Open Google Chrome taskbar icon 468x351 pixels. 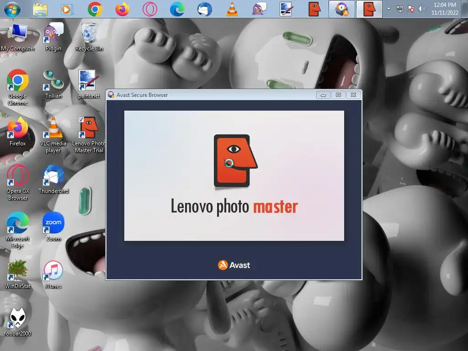tap(95, 9)
